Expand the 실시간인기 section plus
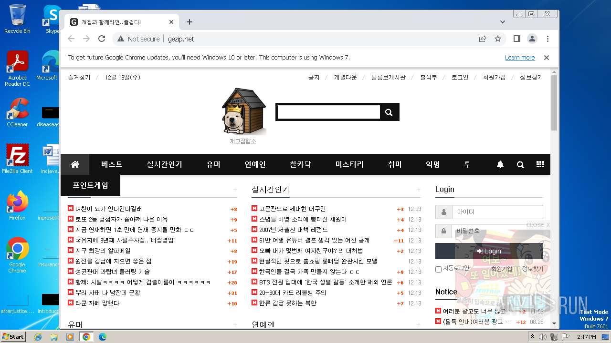 tap(419, 190)
